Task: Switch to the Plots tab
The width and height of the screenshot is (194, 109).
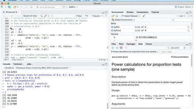Action: (x=121, y=44)
